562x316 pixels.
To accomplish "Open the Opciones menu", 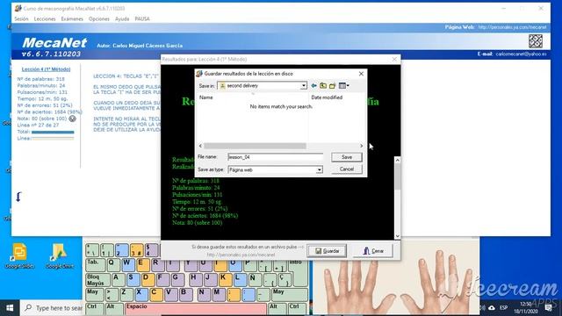I will 99,19.
